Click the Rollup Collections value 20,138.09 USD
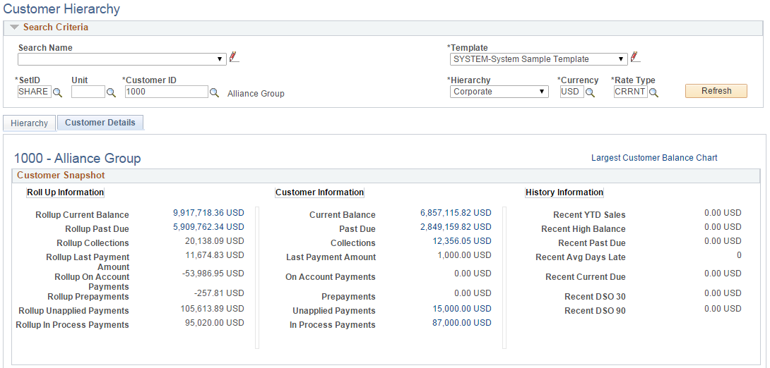The height and width of the screenshot is (368, 770). [x=214, y=241]
